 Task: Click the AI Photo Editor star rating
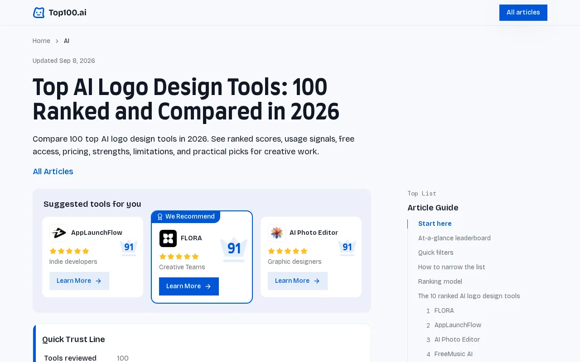tap(288, 251)
